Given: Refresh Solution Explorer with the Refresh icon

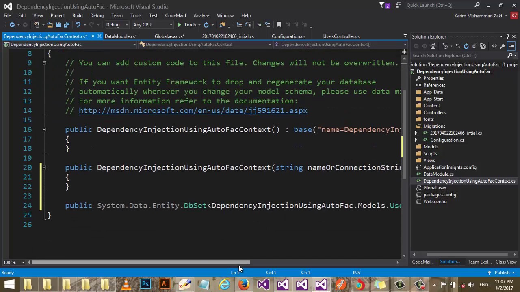Looking at the screenshot, I should tap(466, 46).
